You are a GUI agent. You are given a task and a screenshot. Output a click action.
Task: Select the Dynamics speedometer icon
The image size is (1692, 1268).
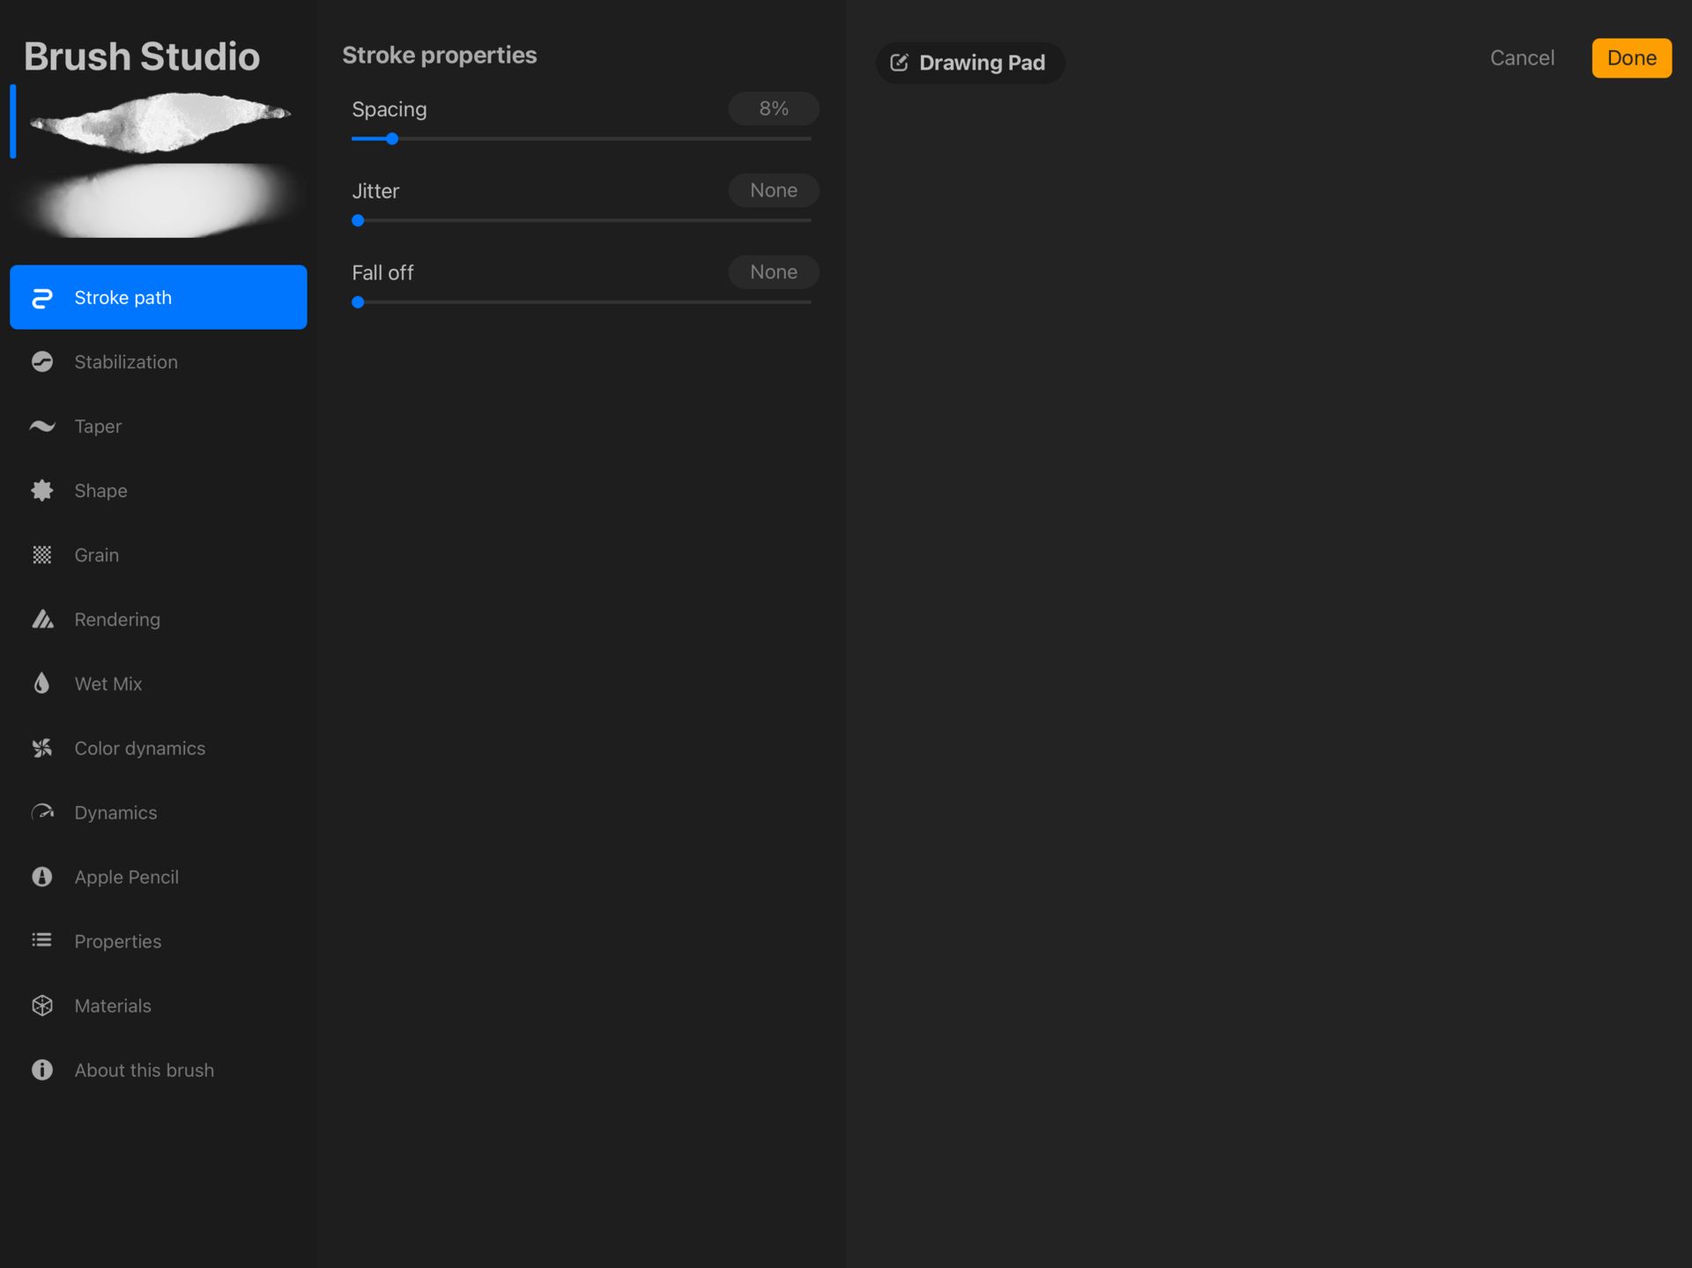click(41, 812)
